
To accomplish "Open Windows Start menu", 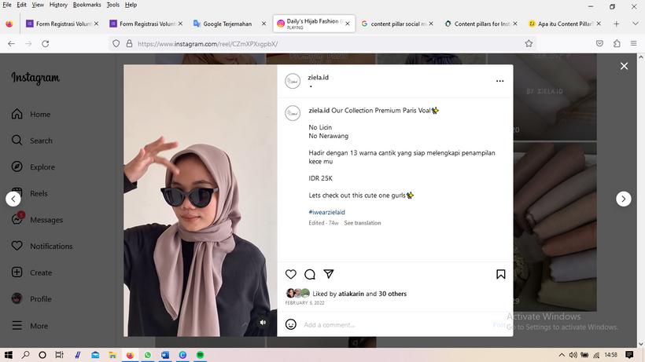I will coord(8,355).
